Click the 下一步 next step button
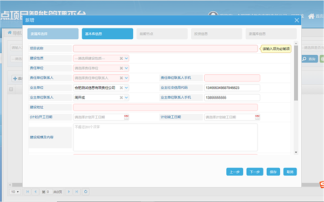The width and height of the screenshot is (324, 202). pyautogui.click(x=254, y=172)
